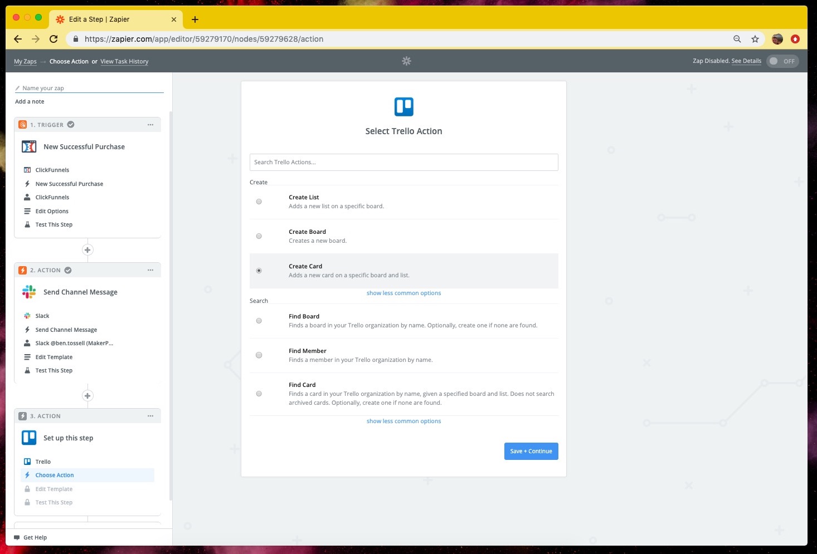Select the Create List radio button
Image resolution: width=817 pixels, height=554 pixels.
point(259,202)
